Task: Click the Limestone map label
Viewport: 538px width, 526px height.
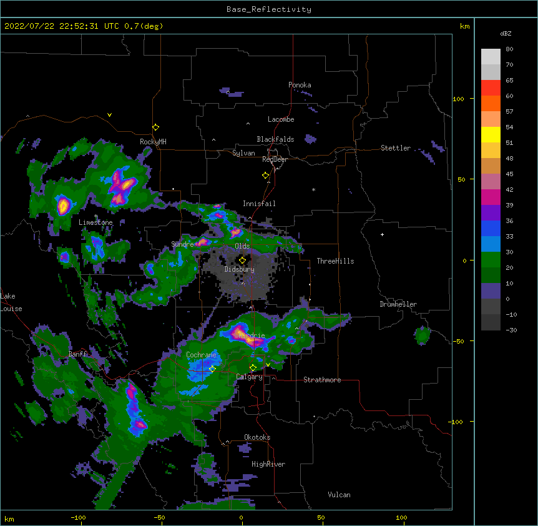Action: [95, 222]
